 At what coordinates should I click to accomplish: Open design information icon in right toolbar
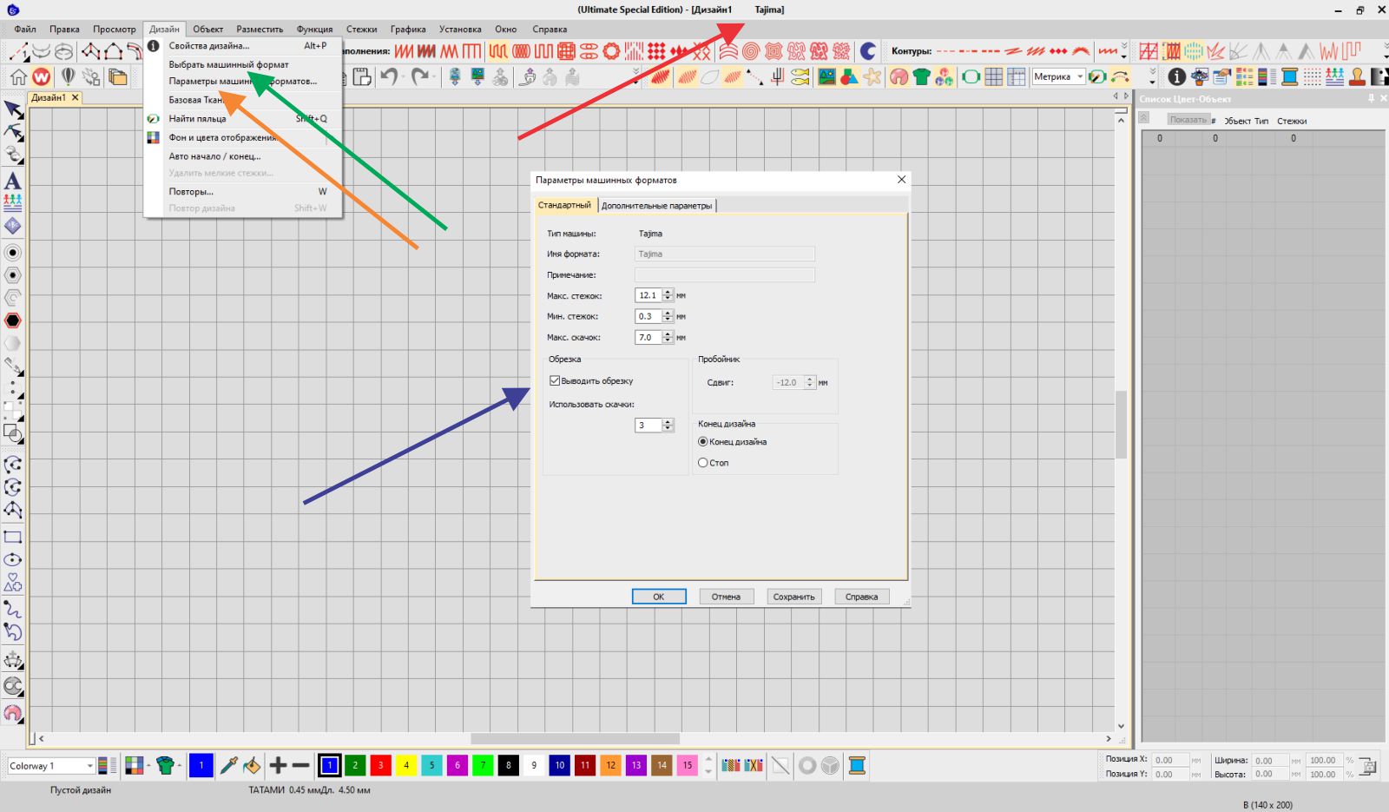(1176, 76)
